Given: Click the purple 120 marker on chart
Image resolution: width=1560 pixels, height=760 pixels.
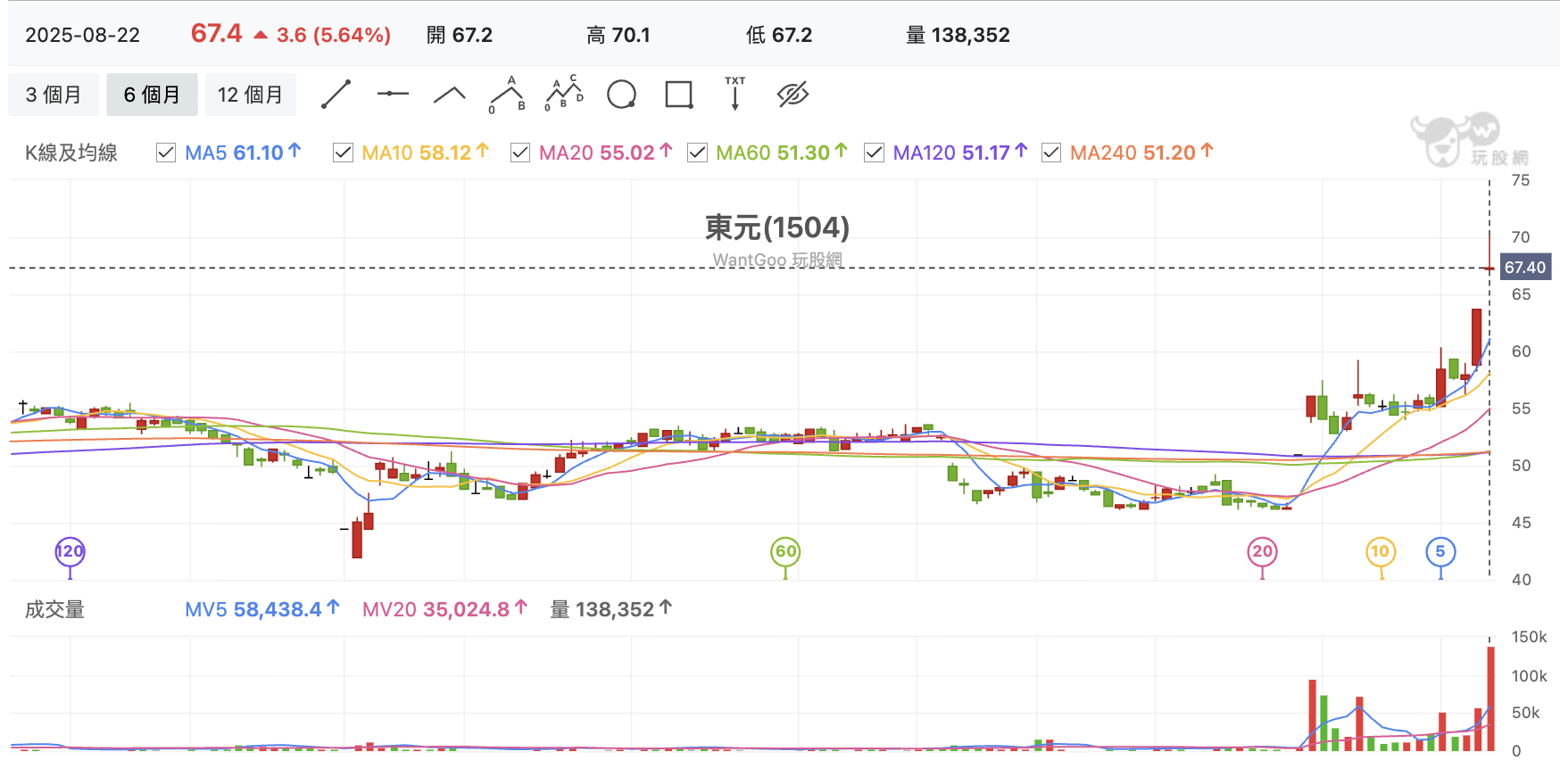Looking at the screenshot, I should (x=70, y=551).
